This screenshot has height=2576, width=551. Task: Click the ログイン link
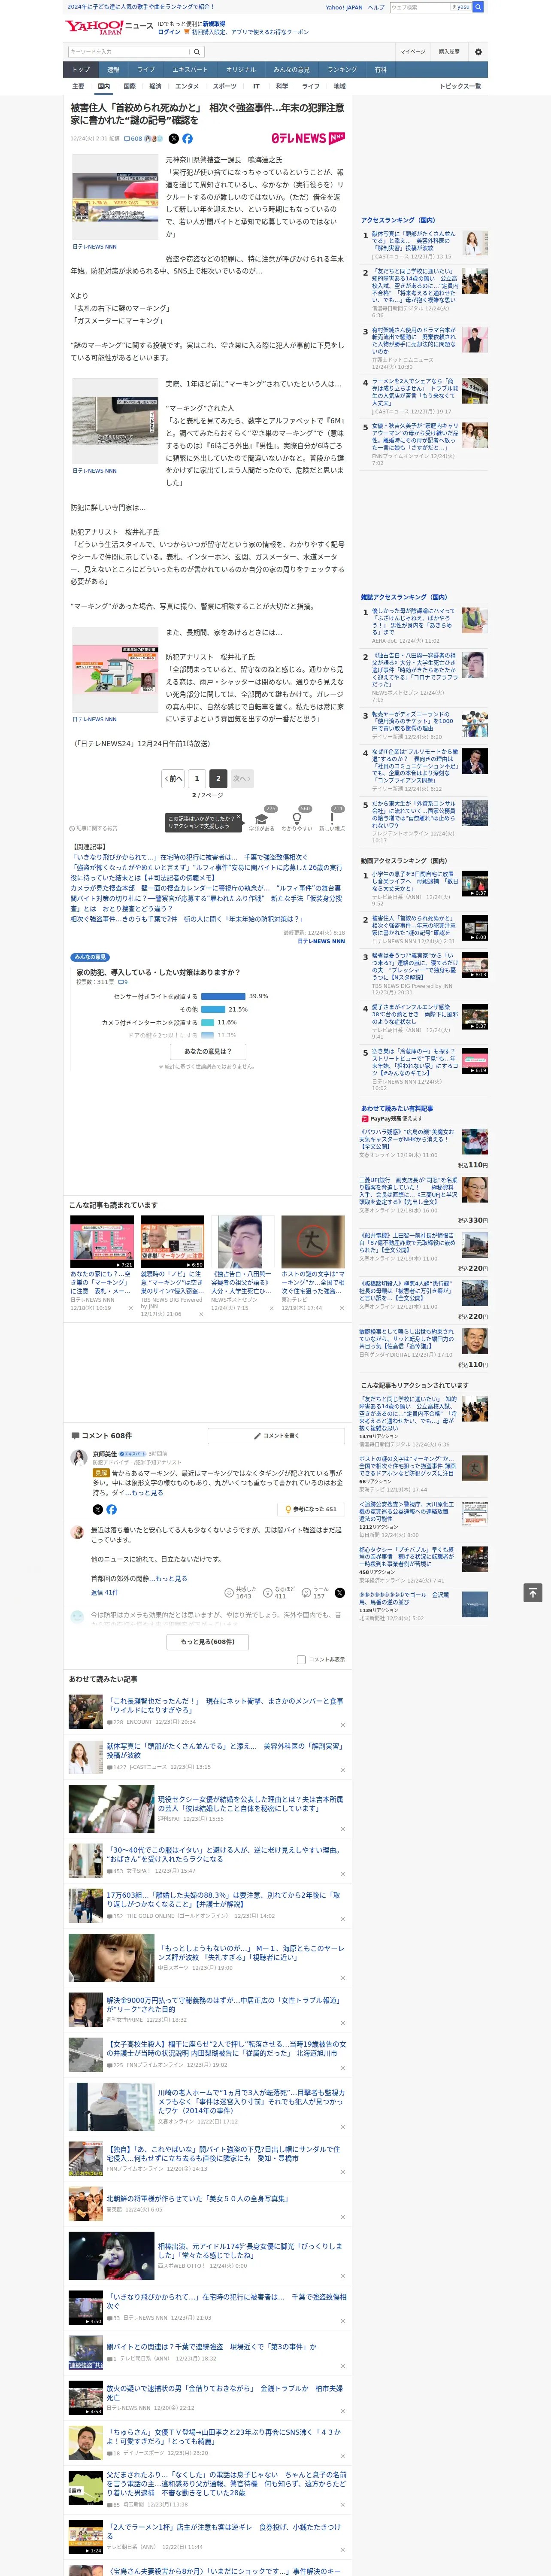point(169,32)
